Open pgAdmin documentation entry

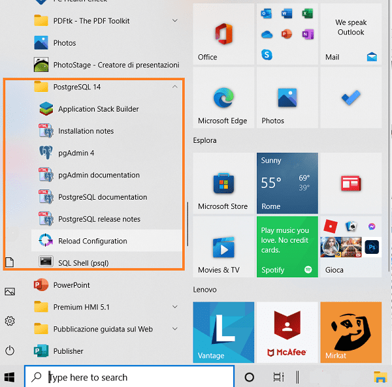pyautogui.click(x=106, y=175)
